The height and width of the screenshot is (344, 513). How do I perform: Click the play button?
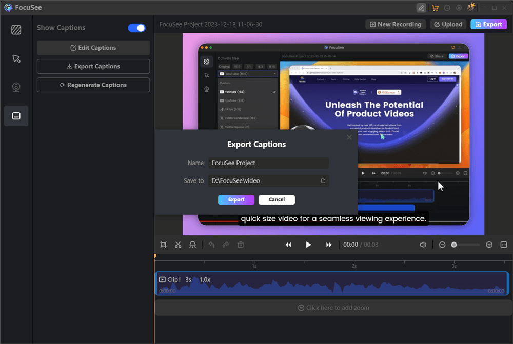pos(308,245)
